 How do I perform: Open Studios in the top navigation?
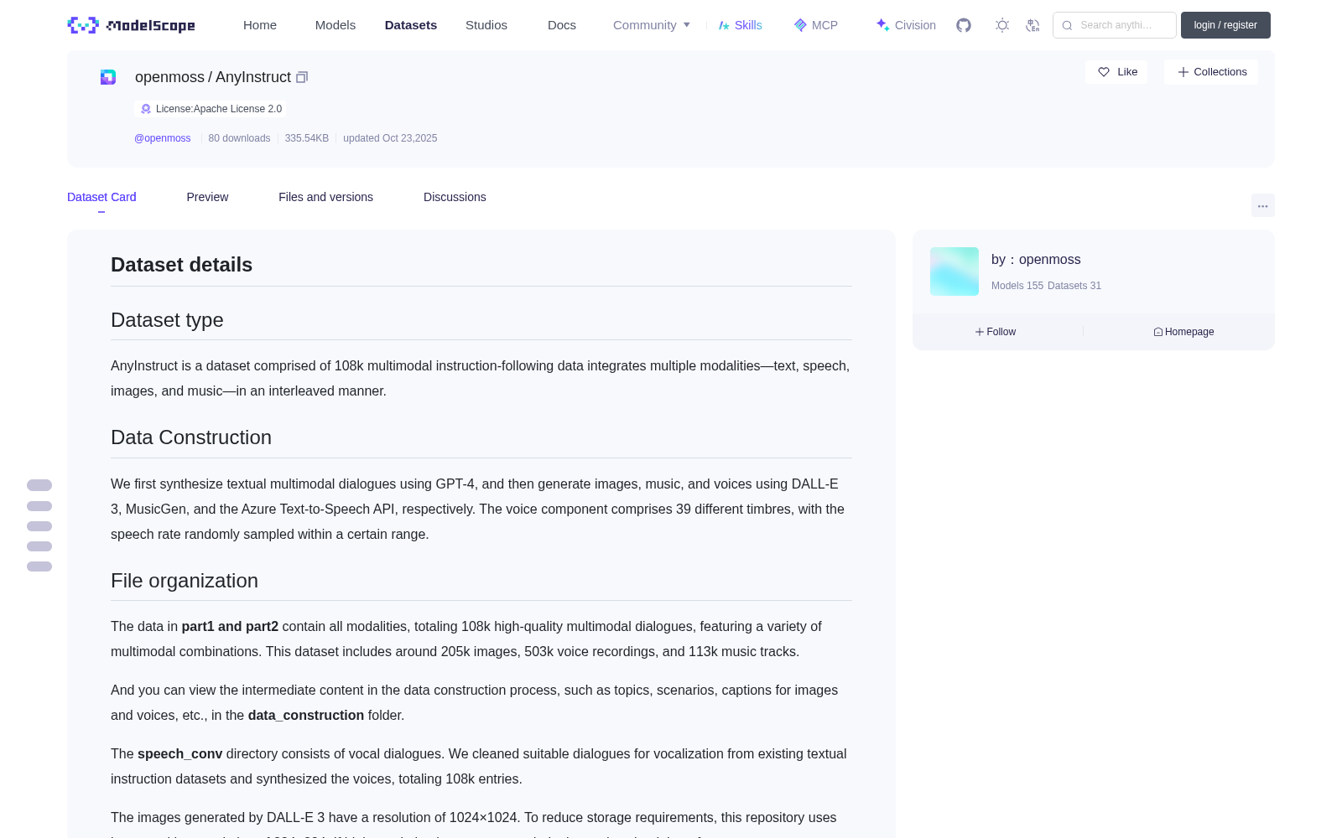pyautogui.click(x=486, y=25)
